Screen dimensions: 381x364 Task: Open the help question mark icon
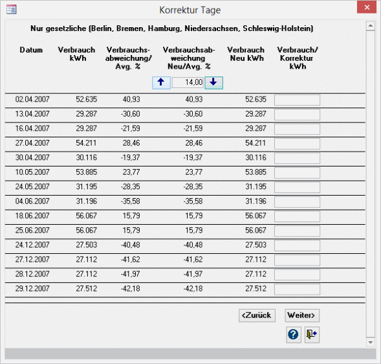pos(293,335)
